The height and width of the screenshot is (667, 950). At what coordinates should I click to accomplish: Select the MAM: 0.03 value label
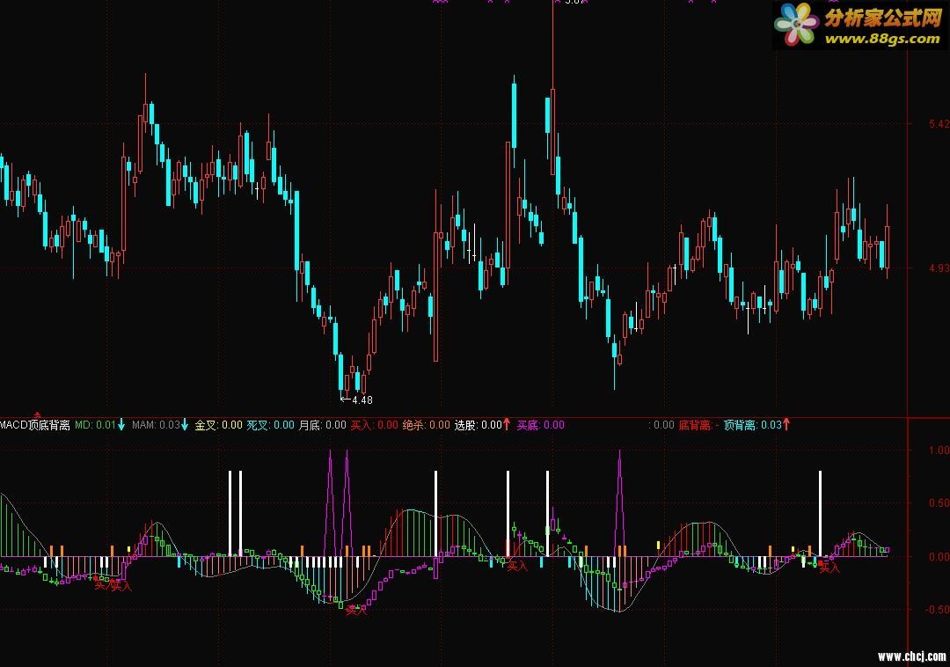156,425
